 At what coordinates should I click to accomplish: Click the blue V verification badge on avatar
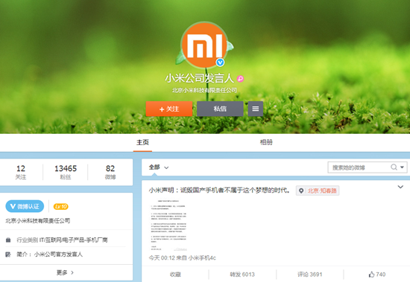click(x=220, y=63)
